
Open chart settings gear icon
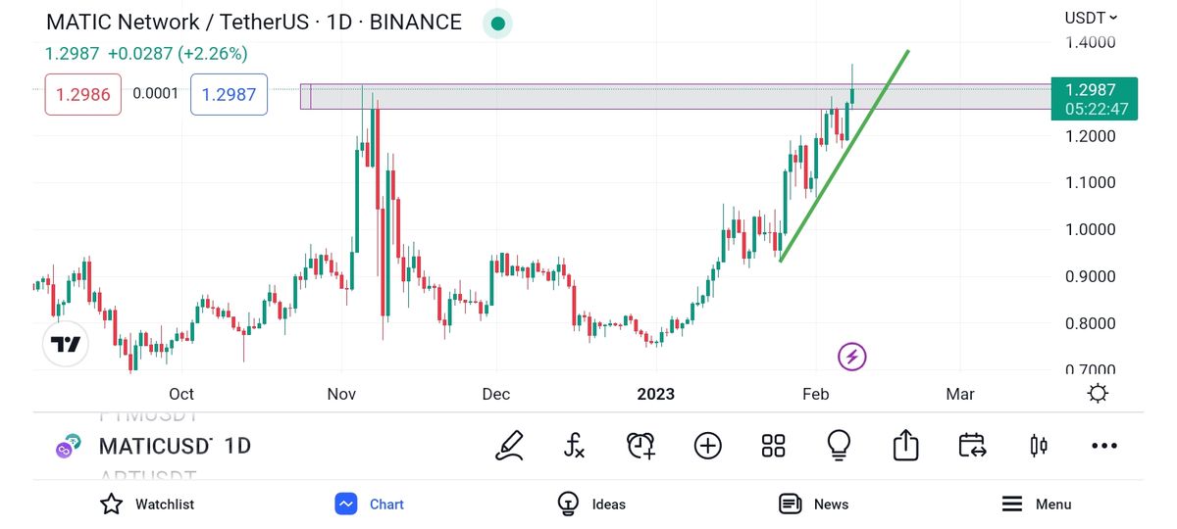coord(1098,394)
